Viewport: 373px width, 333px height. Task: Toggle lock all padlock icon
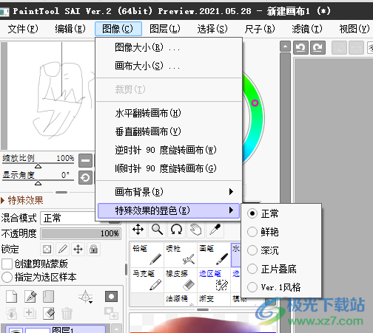[93, 249]
